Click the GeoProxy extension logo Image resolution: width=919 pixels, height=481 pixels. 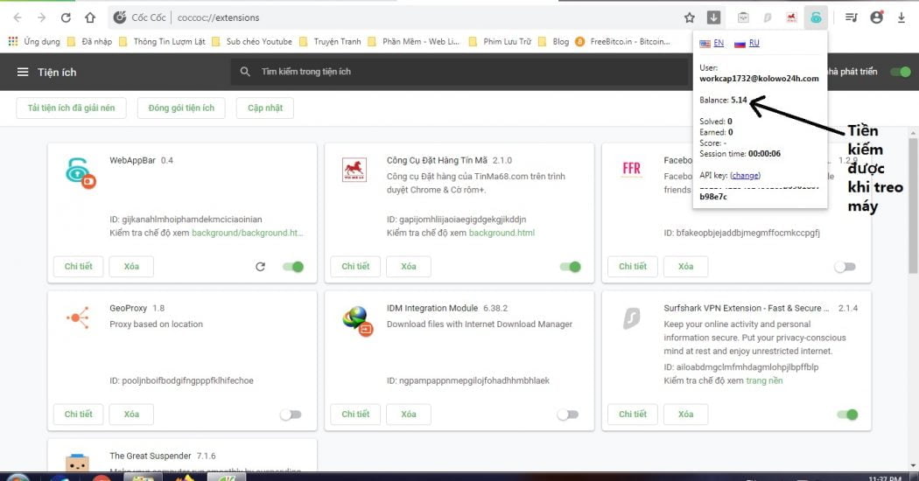78,318
